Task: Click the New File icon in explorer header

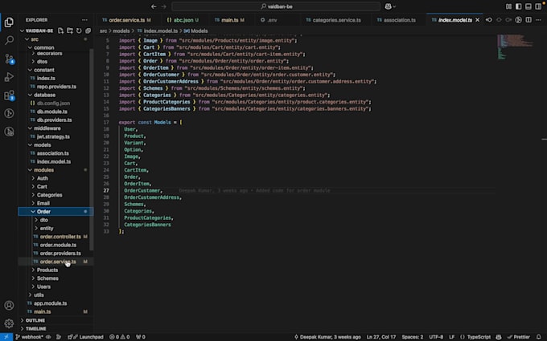Action: [60, 30]
